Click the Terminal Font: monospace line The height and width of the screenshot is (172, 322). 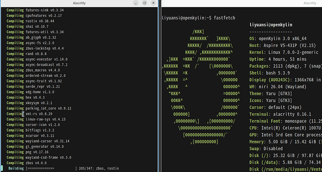pos(286,121)
